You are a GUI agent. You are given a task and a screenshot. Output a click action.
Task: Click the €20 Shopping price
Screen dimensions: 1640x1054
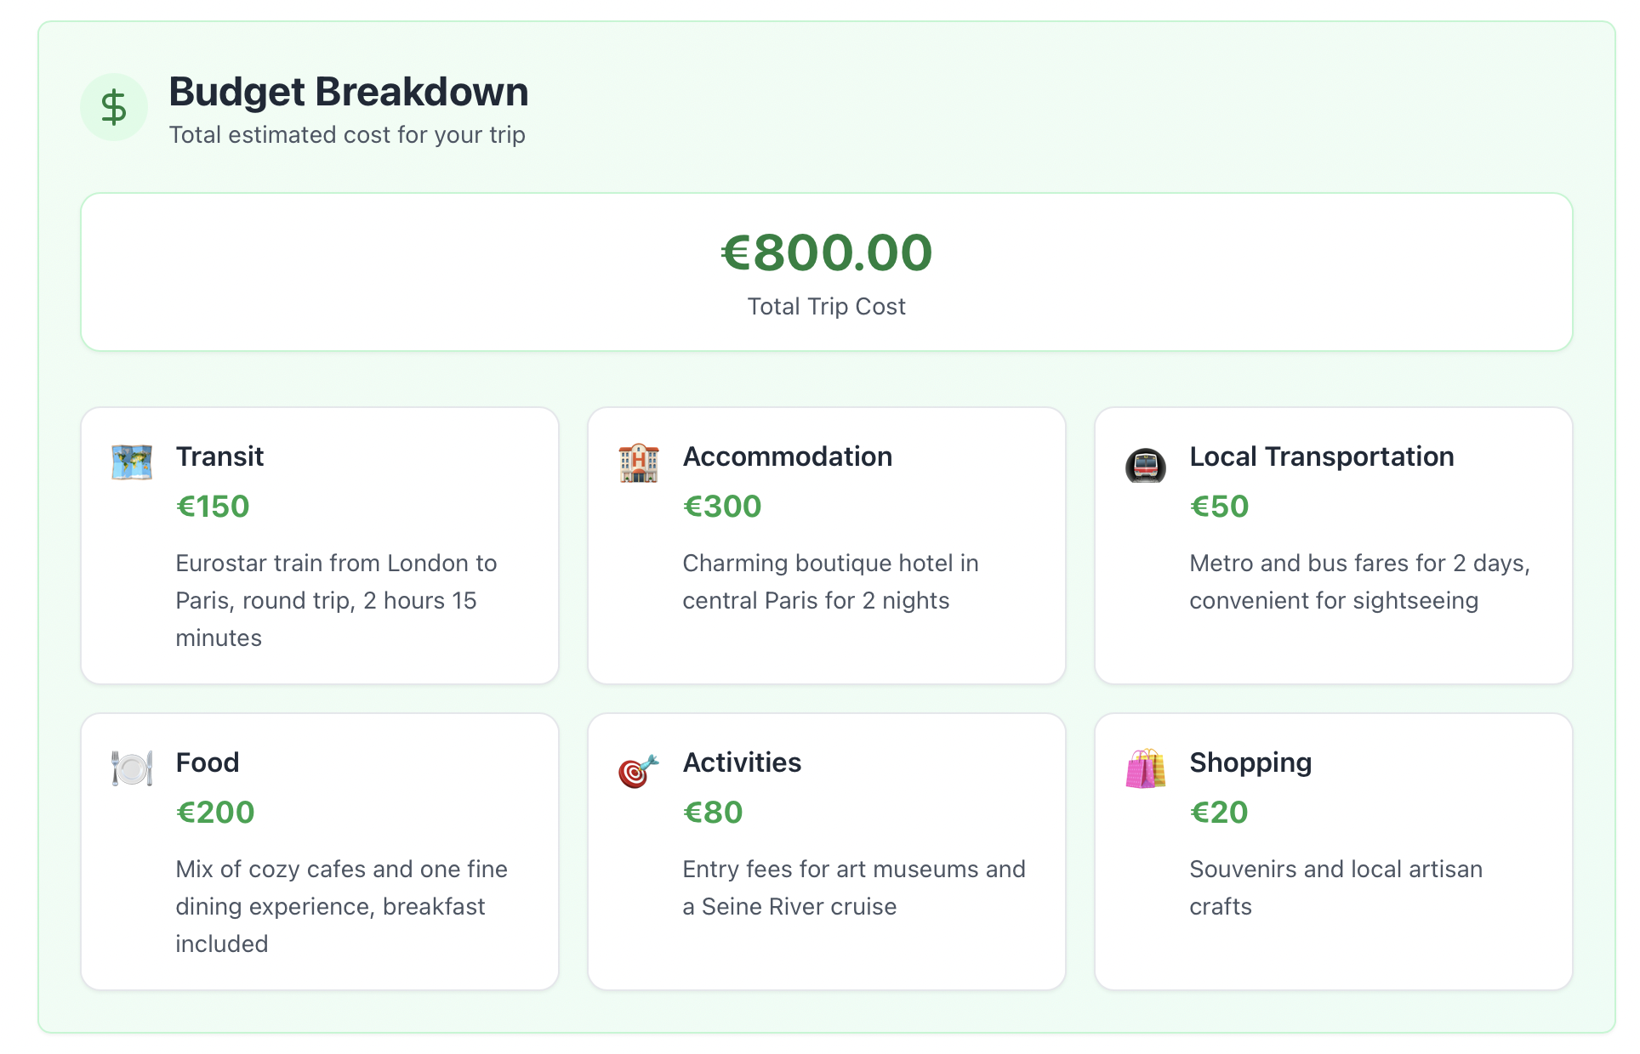tap(1219, 813)
